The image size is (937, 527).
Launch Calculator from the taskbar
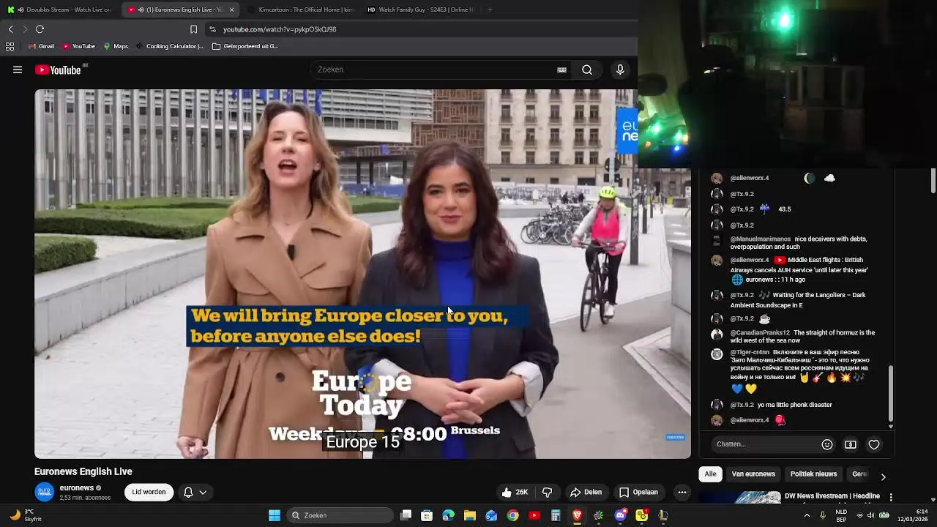(x=556, y=515)
